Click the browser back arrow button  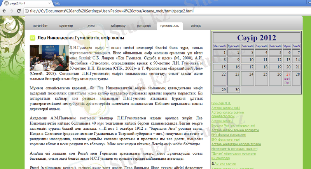(5, 11)
